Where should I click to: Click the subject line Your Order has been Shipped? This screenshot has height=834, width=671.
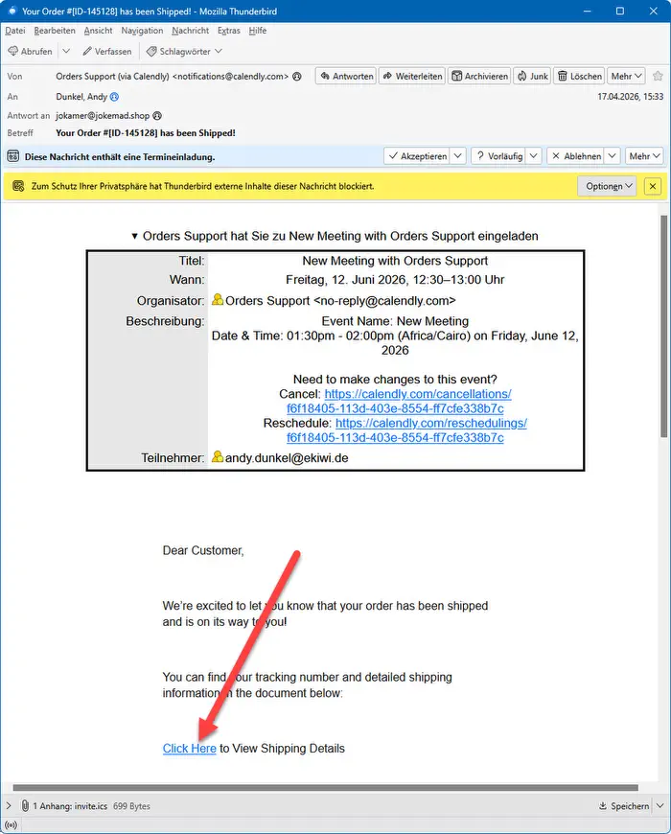(146, 133)
